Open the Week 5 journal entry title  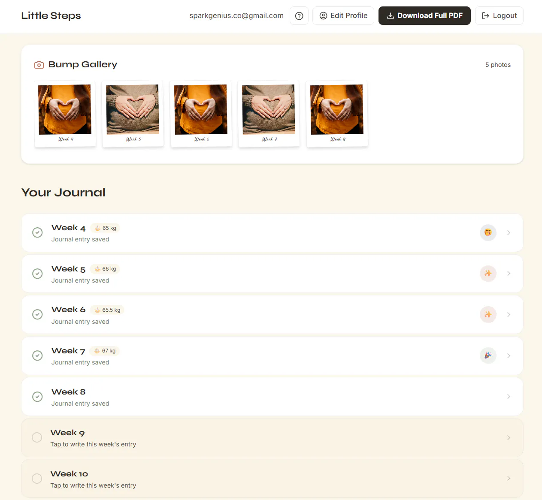tap(69, 269)
